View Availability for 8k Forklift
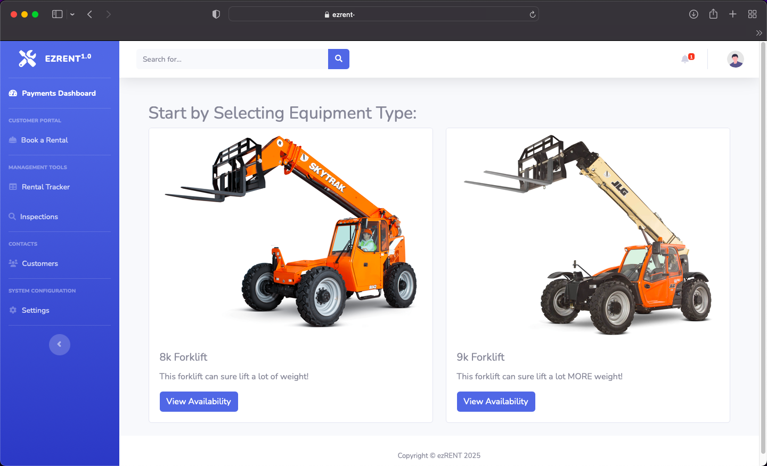The image size is (767, 466). [x=199, y=402]
